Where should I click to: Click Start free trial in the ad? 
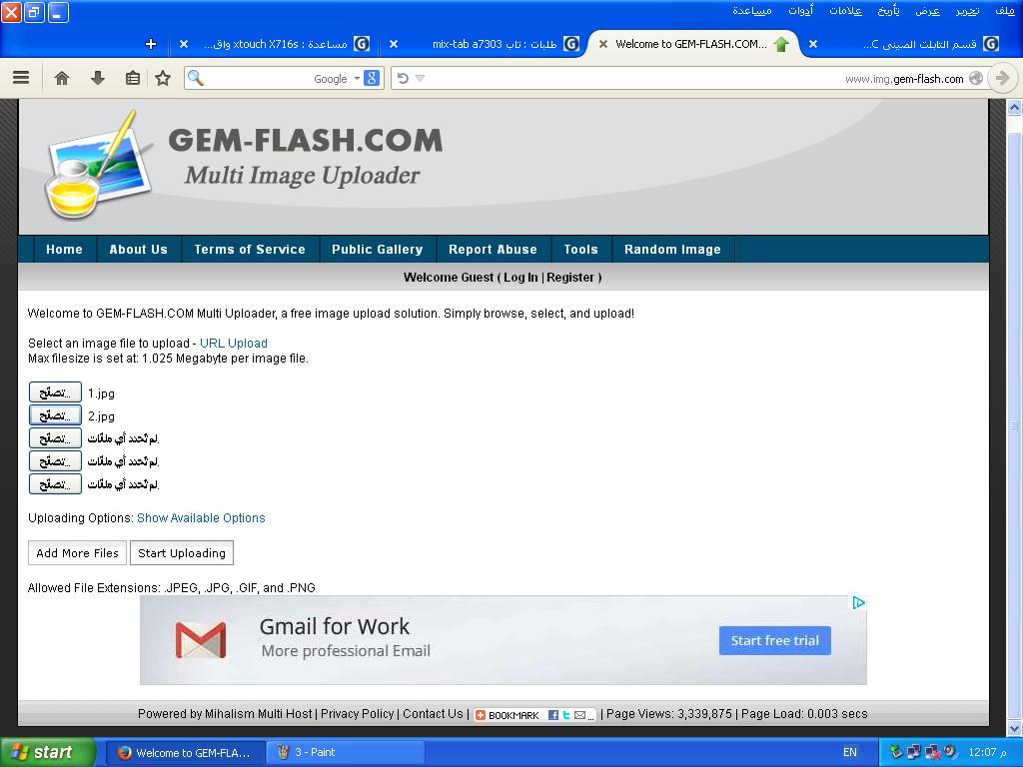tap(774, 640)
